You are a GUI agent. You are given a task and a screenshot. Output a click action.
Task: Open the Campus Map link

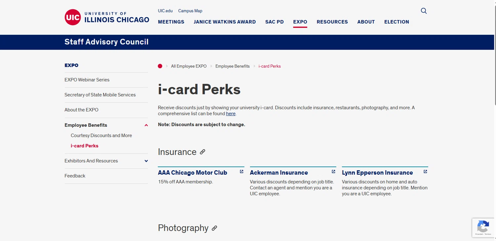[x=190, y=11]
